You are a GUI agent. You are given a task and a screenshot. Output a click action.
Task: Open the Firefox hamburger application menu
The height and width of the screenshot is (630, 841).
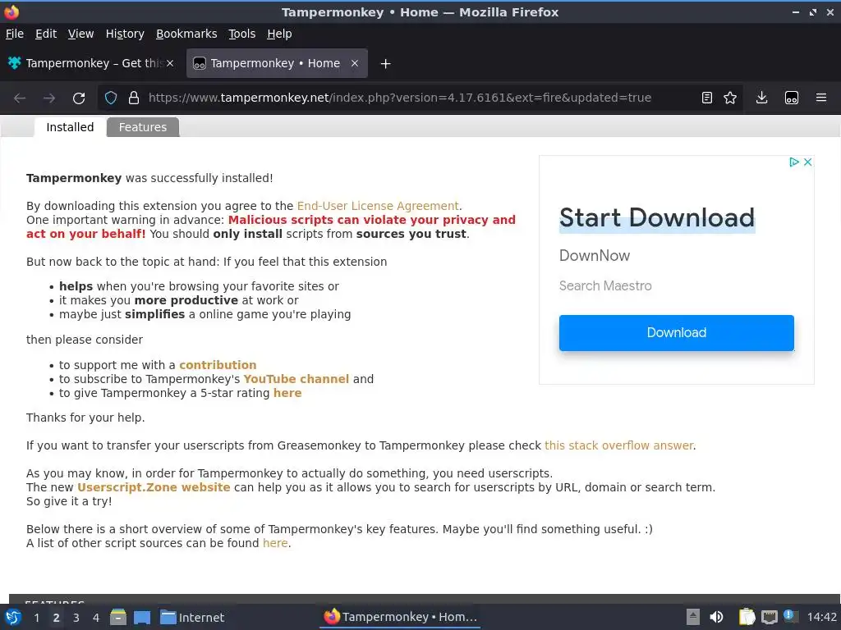pyautogui.click(x=821, y=98)
